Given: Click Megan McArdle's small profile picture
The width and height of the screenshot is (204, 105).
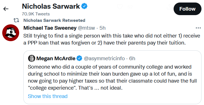Looking at the screenshot, I should click(32, 59).
